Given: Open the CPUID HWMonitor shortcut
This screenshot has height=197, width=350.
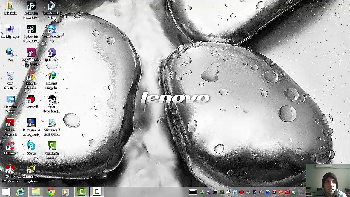Looking at the screenshot, I should 10,174.
